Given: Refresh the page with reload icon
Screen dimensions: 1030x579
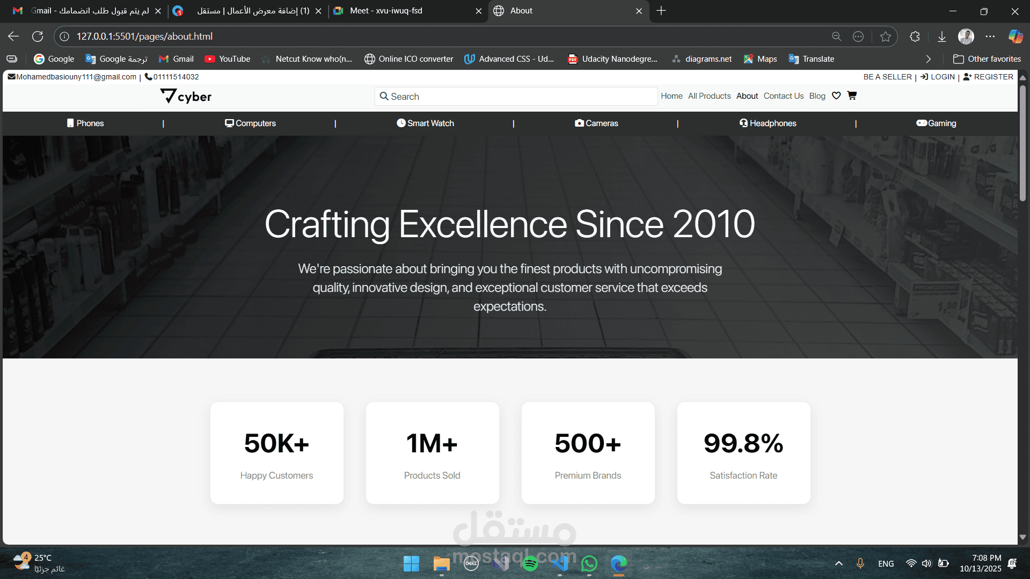Looking at the screenshot, I should click(38, 36).
